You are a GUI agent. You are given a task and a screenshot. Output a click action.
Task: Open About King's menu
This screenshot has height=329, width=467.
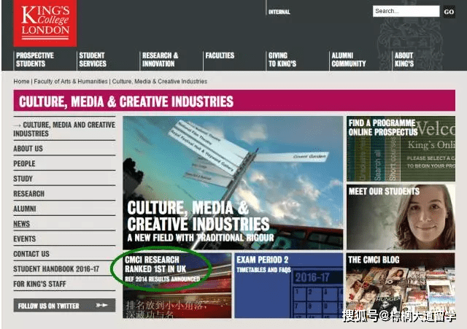[404, 60]
